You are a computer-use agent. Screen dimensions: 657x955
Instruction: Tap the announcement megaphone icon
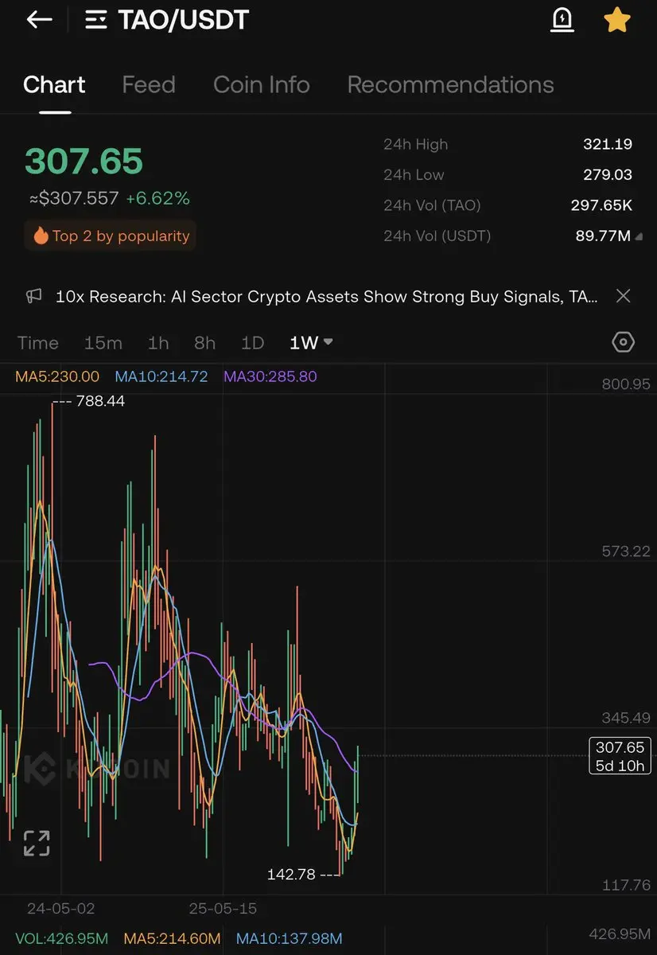tap(33, 296)
